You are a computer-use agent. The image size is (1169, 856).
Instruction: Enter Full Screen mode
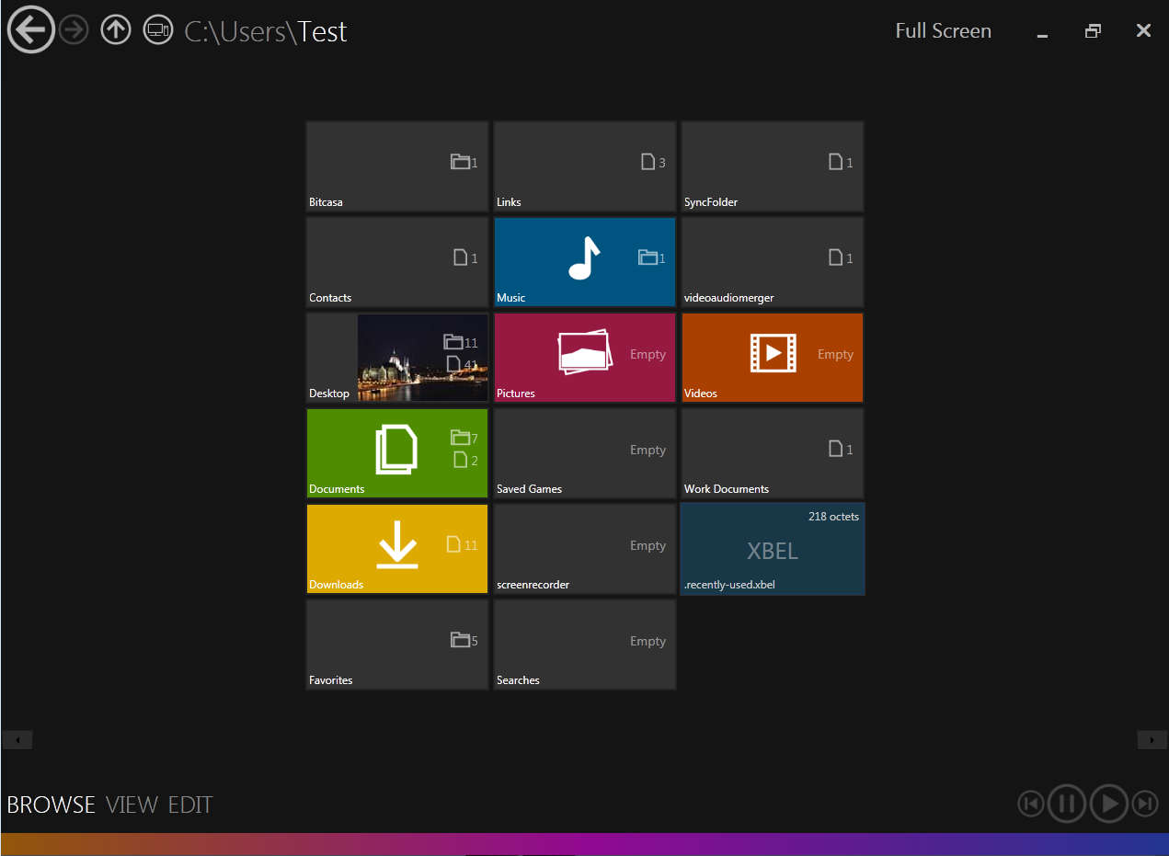944,30
